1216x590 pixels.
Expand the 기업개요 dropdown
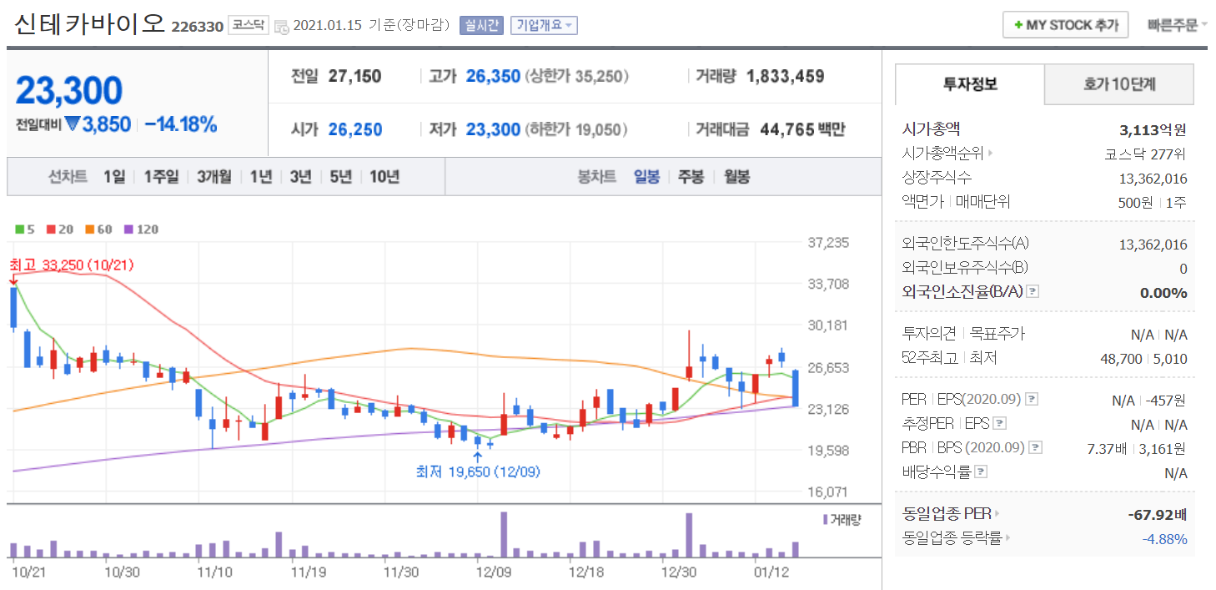pyautogui.click(x=544, y=25)
